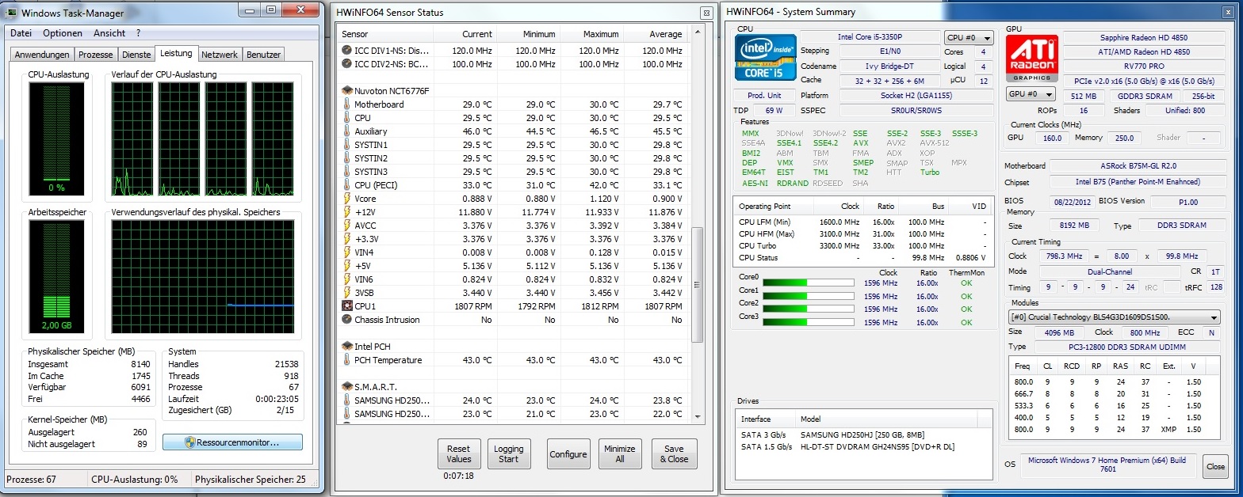Click the ATI Radeon Graphics logo
1243x497 pixels.
tap(1031, 58)
